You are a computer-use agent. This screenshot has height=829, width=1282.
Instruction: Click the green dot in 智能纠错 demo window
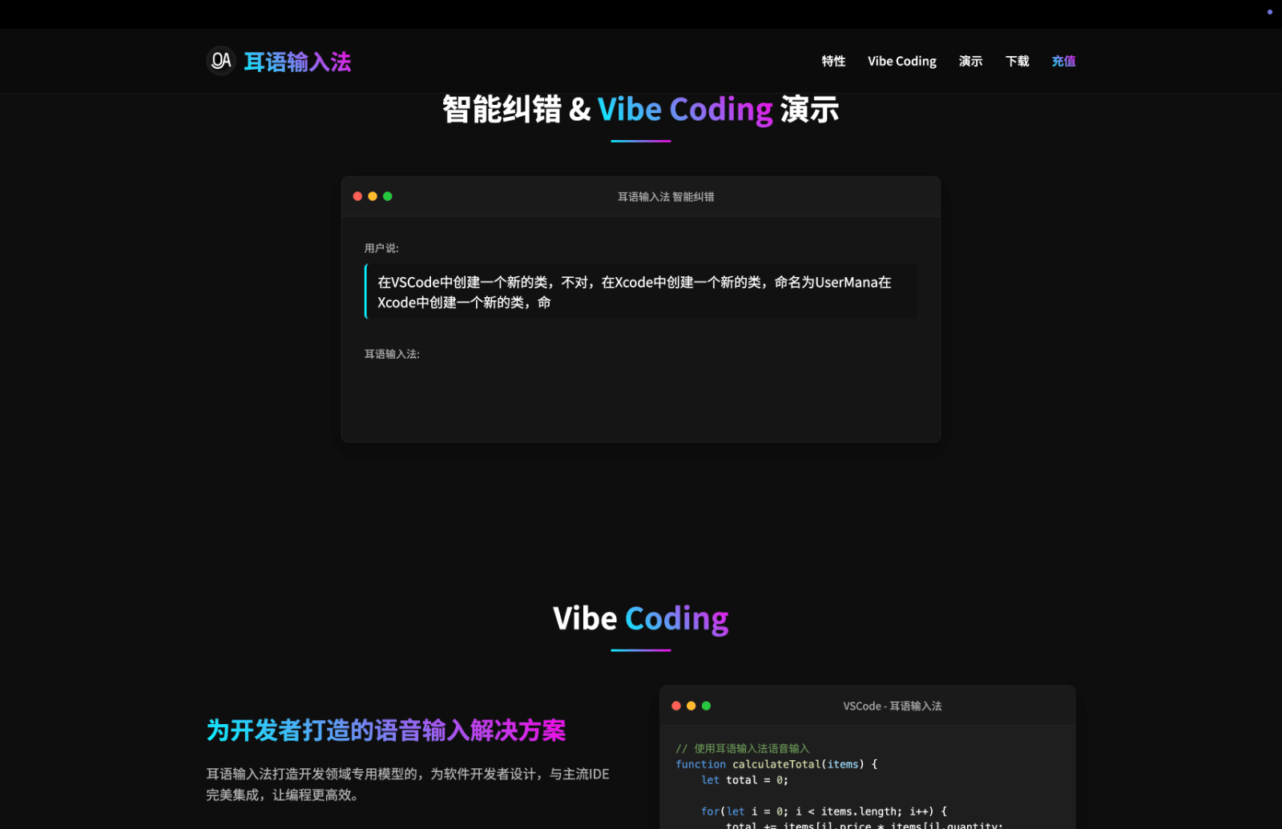[x=388, y=196]
